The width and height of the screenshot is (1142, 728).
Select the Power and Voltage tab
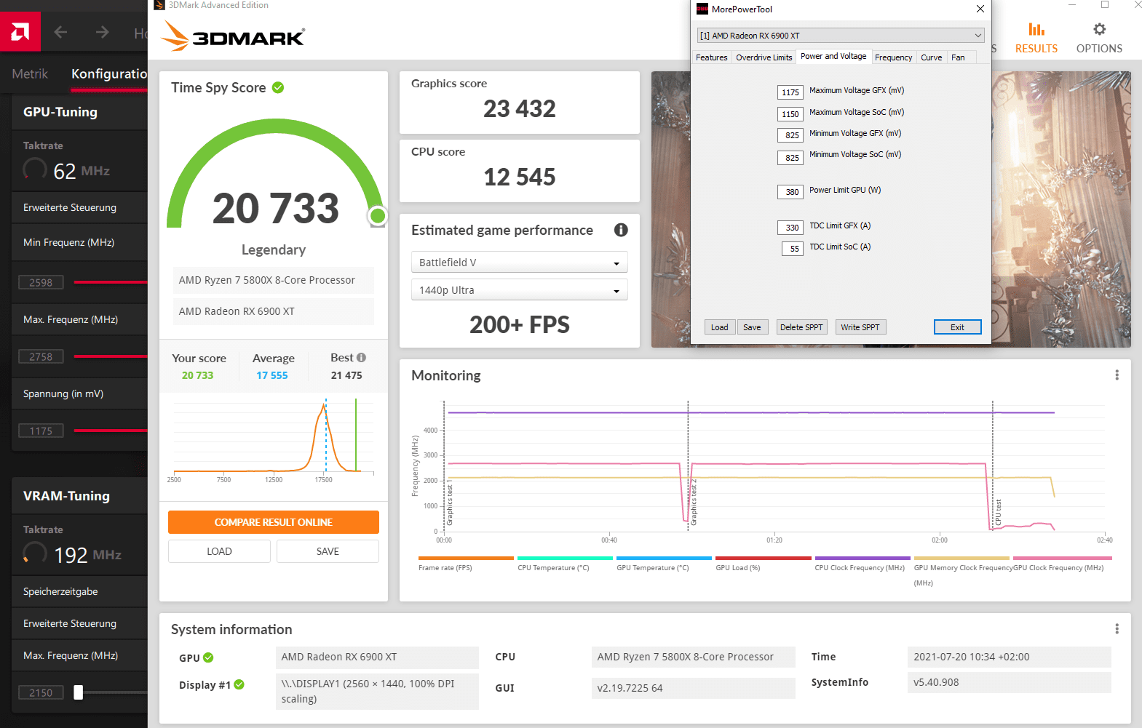point(833,56)
